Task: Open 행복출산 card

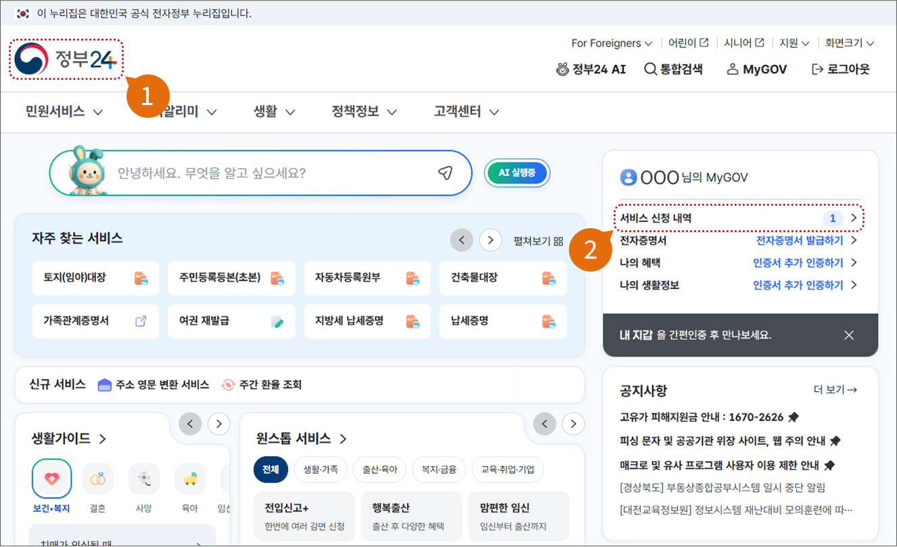Action: point(411,517)
